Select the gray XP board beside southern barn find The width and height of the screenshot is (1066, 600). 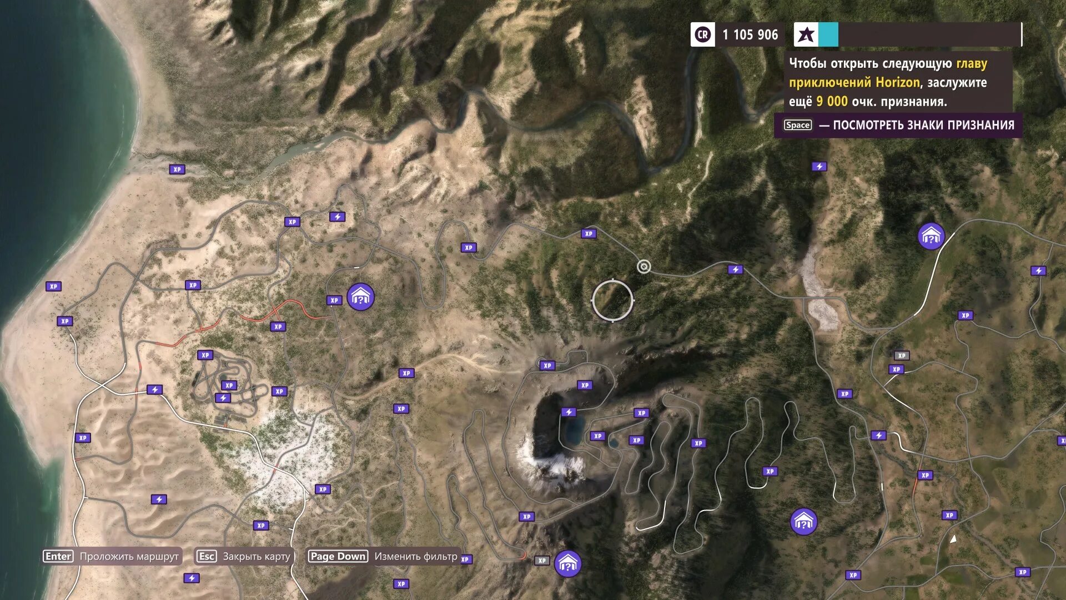pyautogui.click(x=542, y=561)
